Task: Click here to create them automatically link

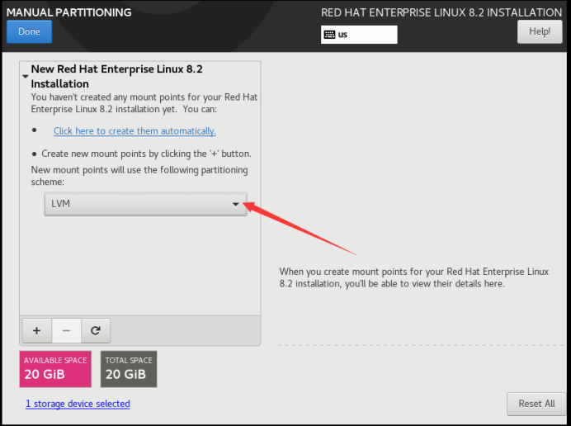Action: point(134,131)
